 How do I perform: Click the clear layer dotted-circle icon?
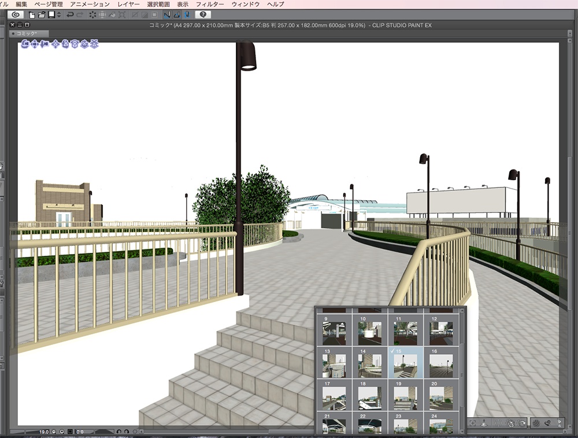pos(92,15)
